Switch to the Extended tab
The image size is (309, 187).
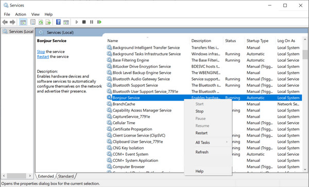click(x=46, y=176)
